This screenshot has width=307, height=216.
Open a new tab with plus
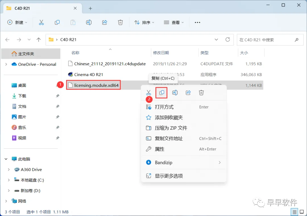90,9
